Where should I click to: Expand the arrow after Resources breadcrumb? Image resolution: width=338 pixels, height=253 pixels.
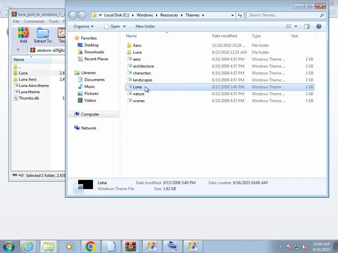point(182,15)
